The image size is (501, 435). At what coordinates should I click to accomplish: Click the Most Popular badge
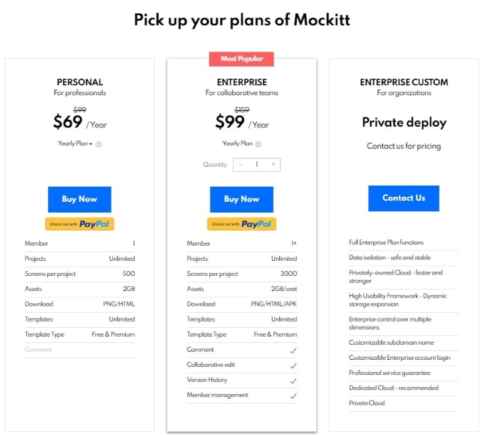click(x=242, y=59)
